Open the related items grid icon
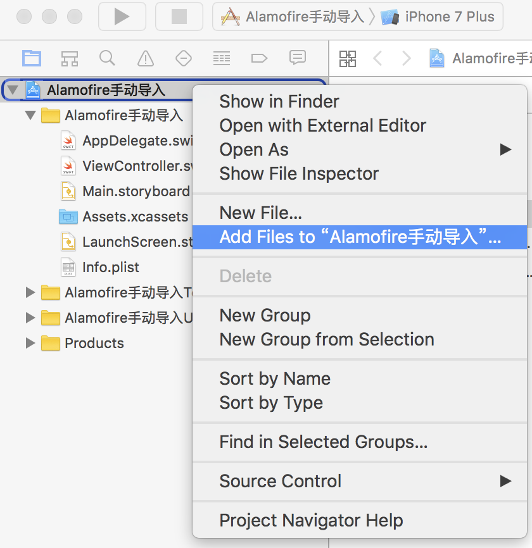Viewport: 532px width, 548px height. coord(348,58)
